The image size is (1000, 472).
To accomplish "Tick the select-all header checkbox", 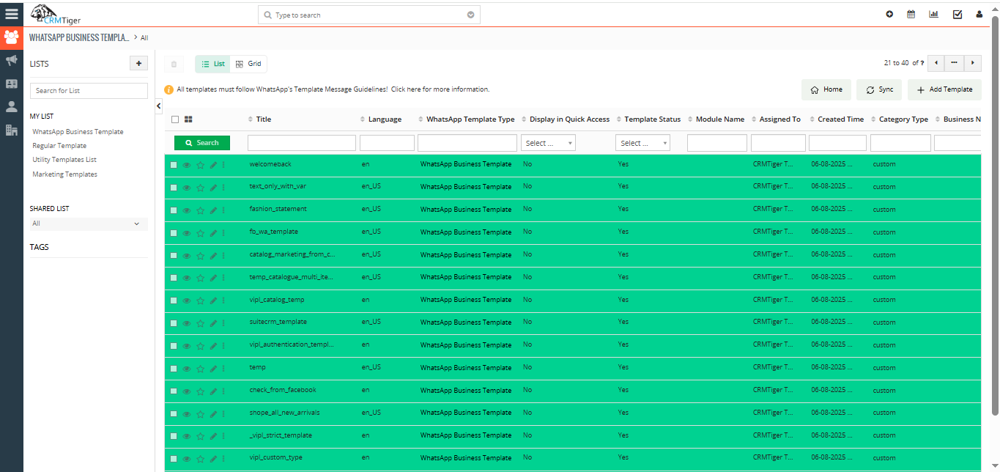I will (x=175, y=119).
